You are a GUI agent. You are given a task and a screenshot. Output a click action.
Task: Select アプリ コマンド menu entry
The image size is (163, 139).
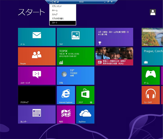coord(63,6)
